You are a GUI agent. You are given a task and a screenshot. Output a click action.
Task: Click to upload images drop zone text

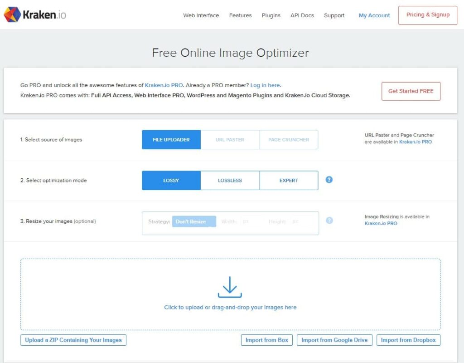click(x=230, y=307)
